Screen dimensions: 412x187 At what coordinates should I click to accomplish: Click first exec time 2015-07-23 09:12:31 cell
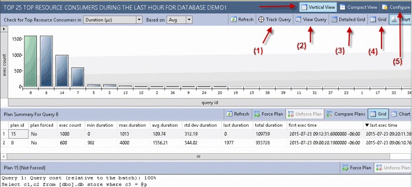pos(325,134)
